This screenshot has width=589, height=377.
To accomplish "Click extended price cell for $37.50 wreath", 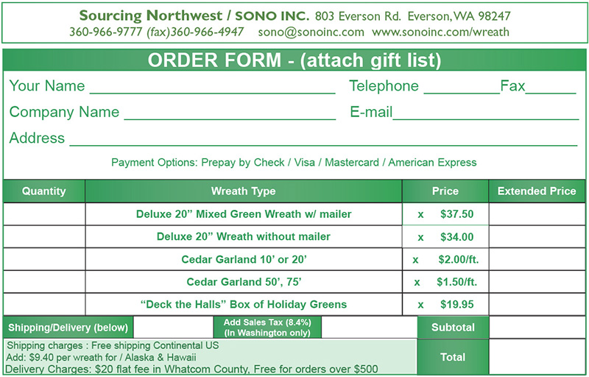I will point(537,214).
